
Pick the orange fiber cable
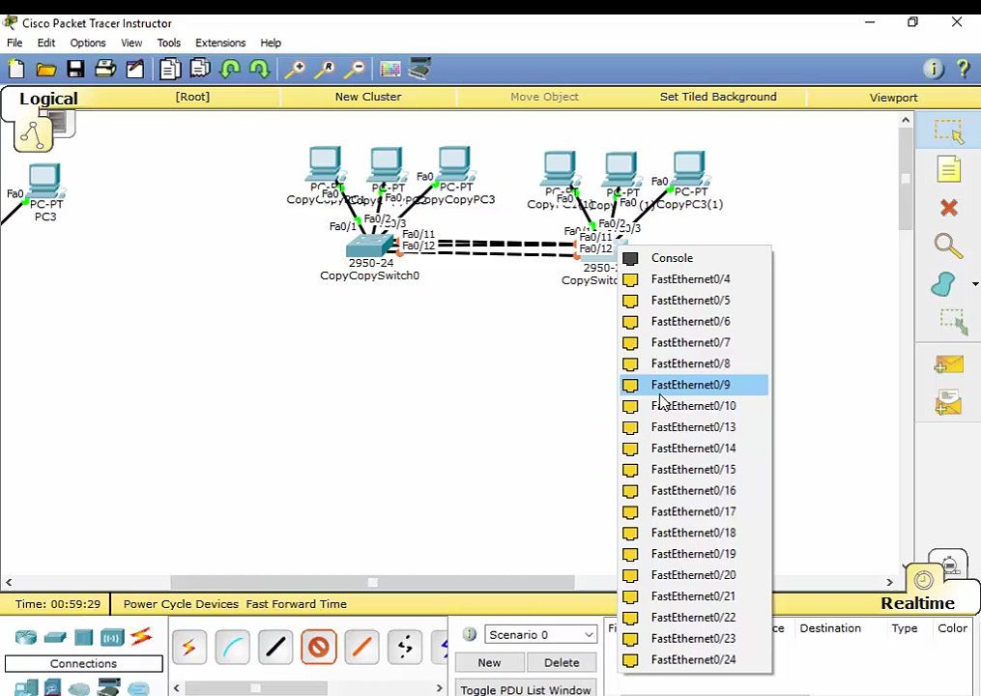pos(361,647)
